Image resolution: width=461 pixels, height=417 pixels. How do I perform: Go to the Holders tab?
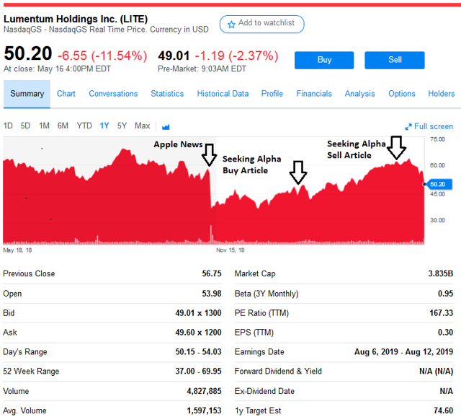(x=441, y=94)
